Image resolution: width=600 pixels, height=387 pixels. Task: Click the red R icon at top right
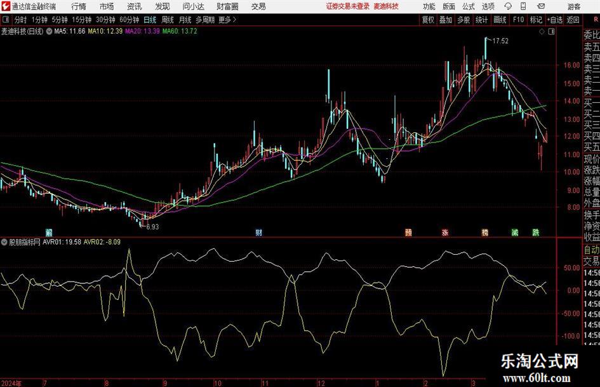596,20
